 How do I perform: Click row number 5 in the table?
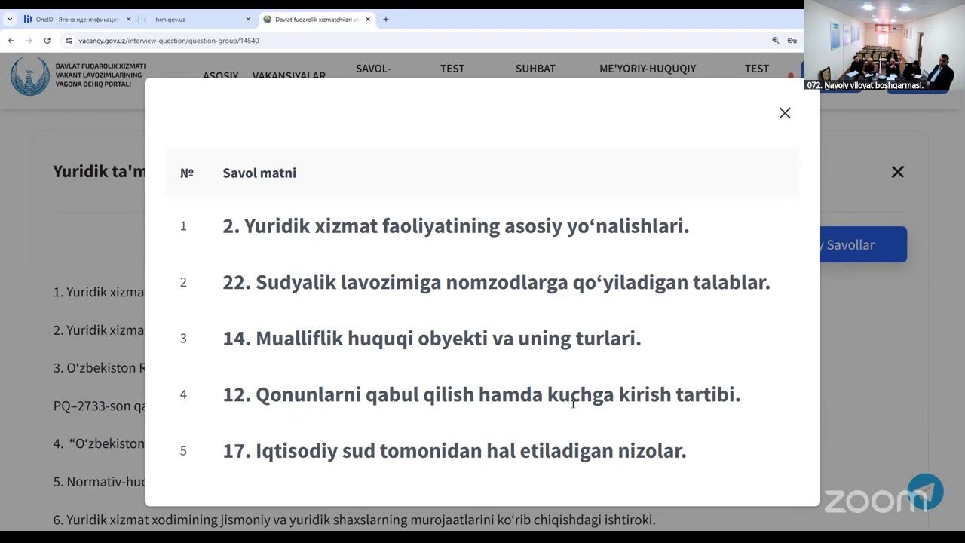point(183,451)
